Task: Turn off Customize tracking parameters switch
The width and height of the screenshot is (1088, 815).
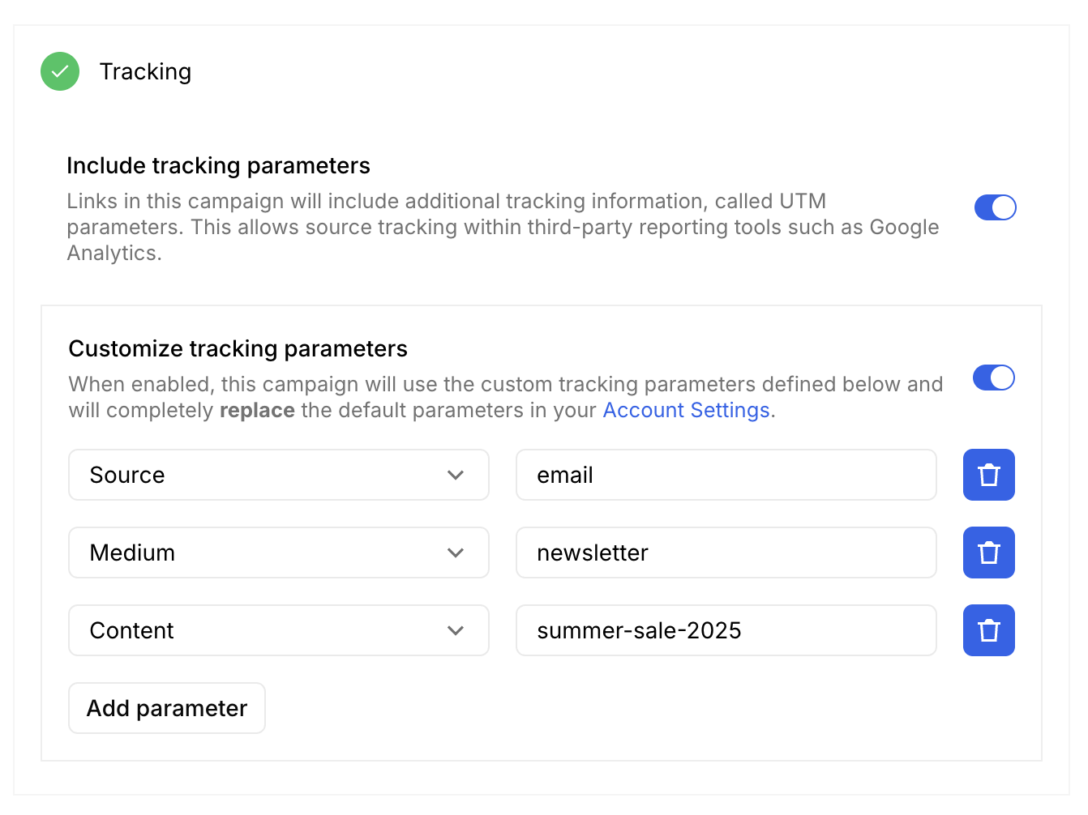Action: click(x=993, y=378)
